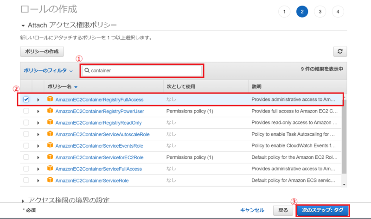
Task: Open the AmazonEC2ContainerServiceAutoscaleRole policy link
Action: click(102, 134)
